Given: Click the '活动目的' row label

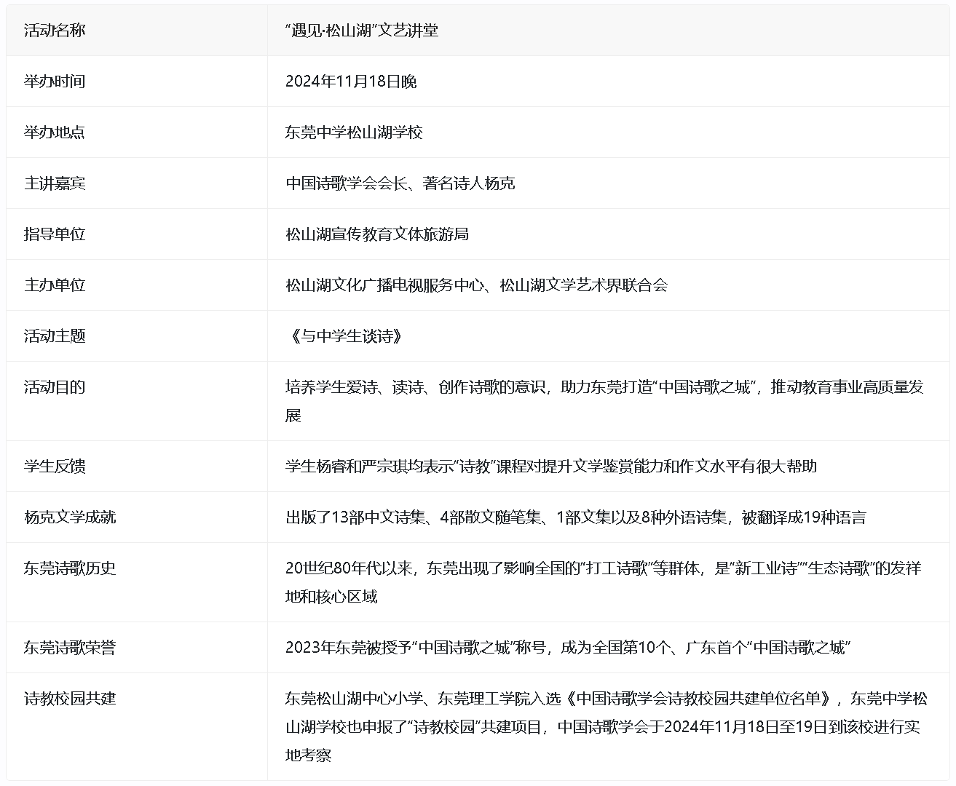Looking at the screenshot, I should (55, 387).
